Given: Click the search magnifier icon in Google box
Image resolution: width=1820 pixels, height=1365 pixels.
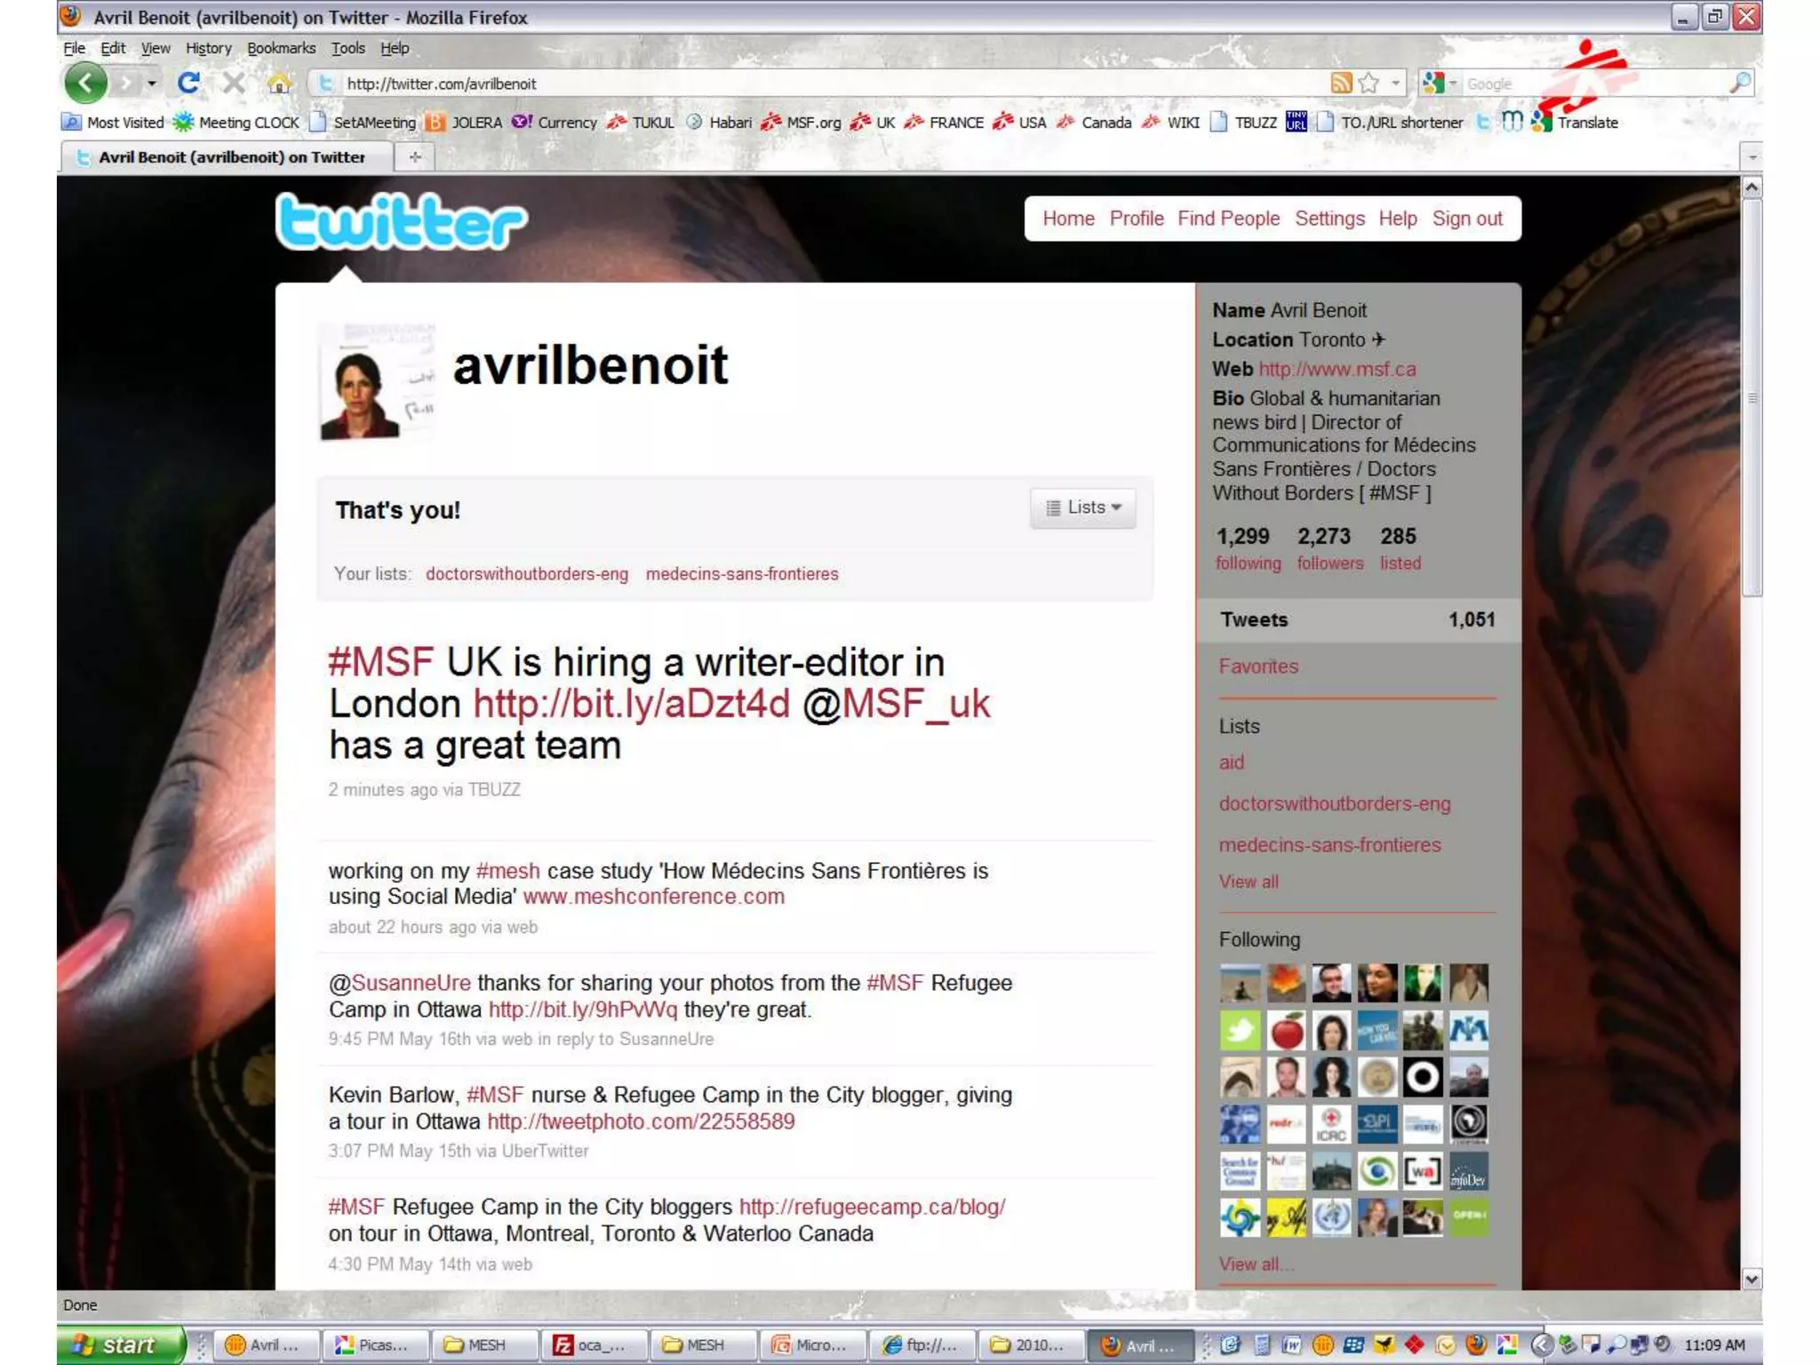Looking at the screenshot, I should (1740, 83).
